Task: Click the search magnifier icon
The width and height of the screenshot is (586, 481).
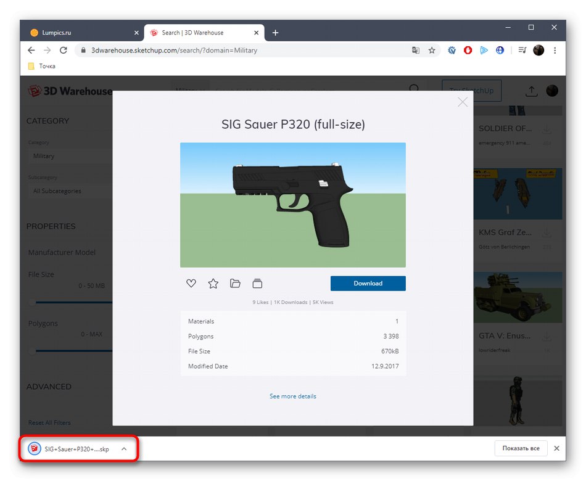Action: (x=414, y=89)
